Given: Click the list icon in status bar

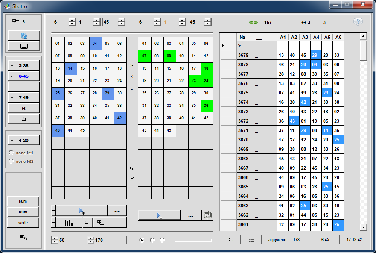Looking at the screenshot, I should (251, 240).
